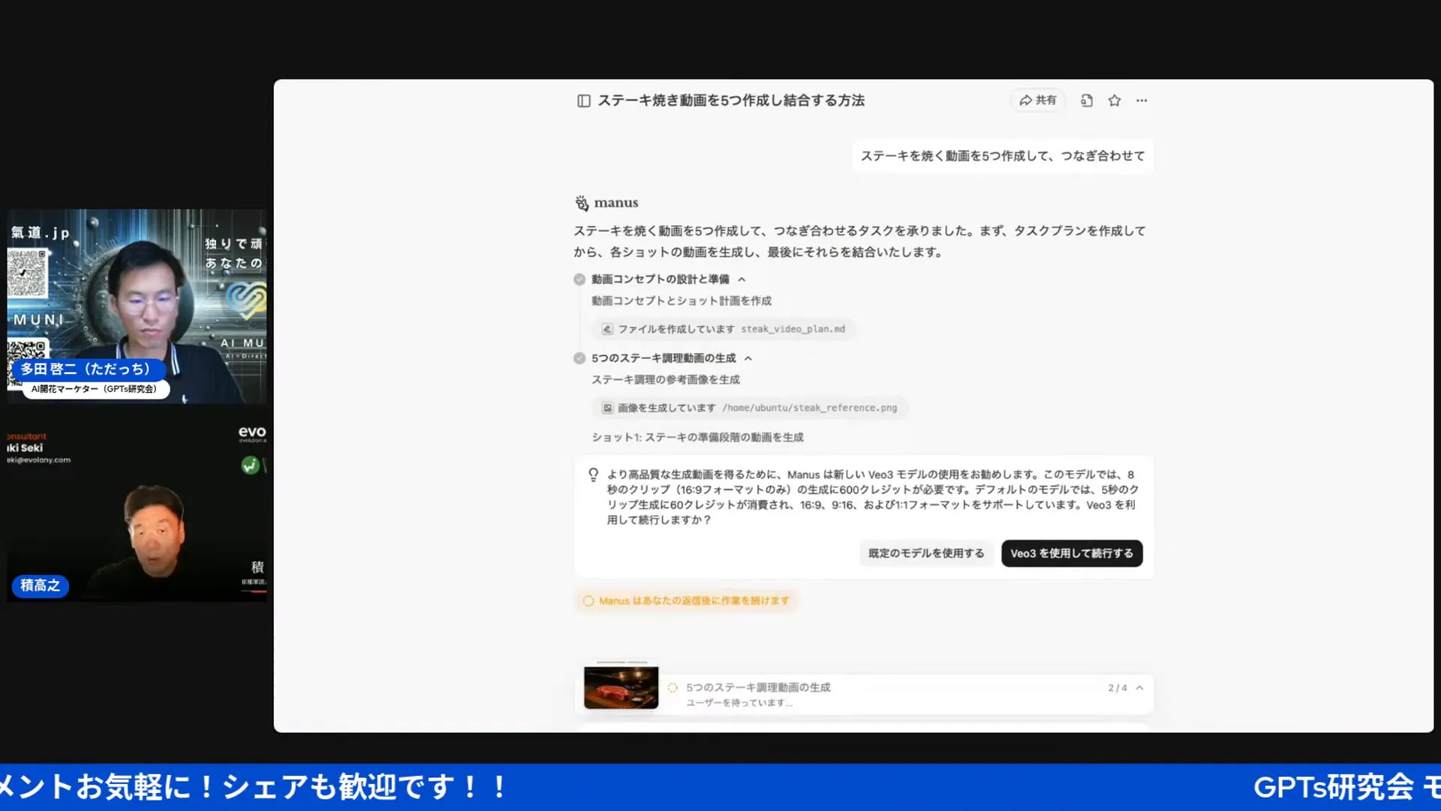The image size is (1441, 811).
Task: Select the video tile of 多田 啓二（ただっち）
Action: (137, 306)
